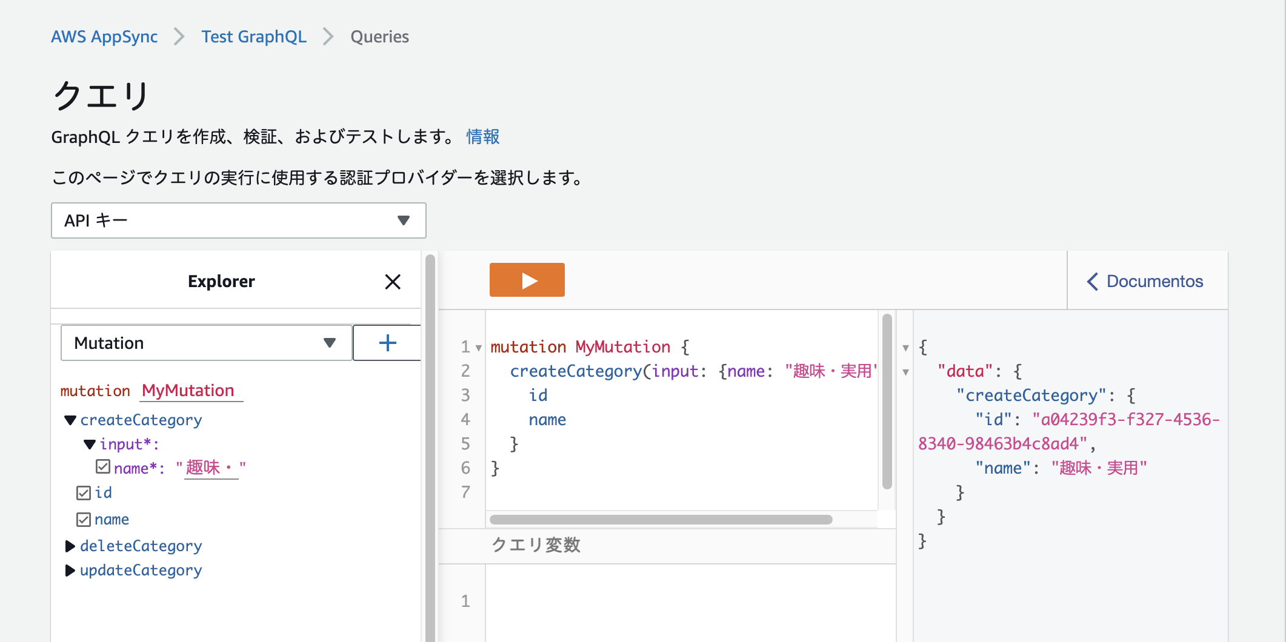Open the Documentos panel chevron
This screenshot has height=642, width=1286.
tap(1092, 282)
